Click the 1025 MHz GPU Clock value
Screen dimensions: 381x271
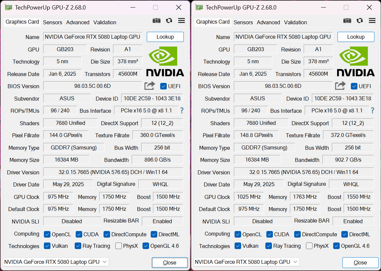[249, 197]
